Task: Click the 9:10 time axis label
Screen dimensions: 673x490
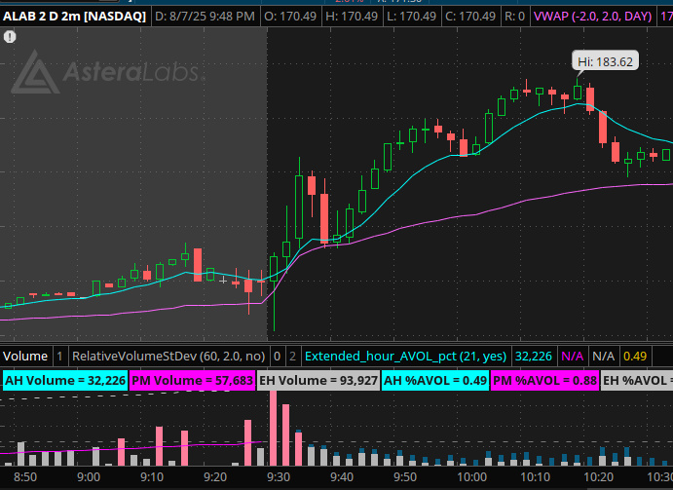Action: point(152,477)
